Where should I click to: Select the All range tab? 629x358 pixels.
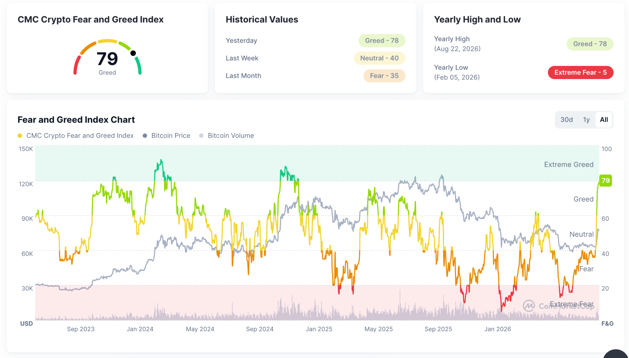click(604, 120)
